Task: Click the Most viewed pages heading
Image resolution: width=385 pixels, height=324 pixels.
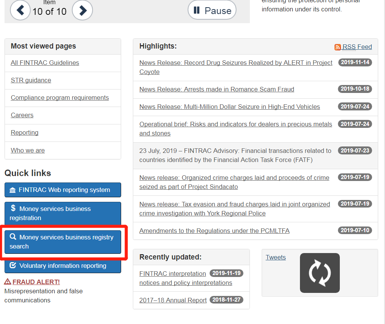Action: click(43, 46)
